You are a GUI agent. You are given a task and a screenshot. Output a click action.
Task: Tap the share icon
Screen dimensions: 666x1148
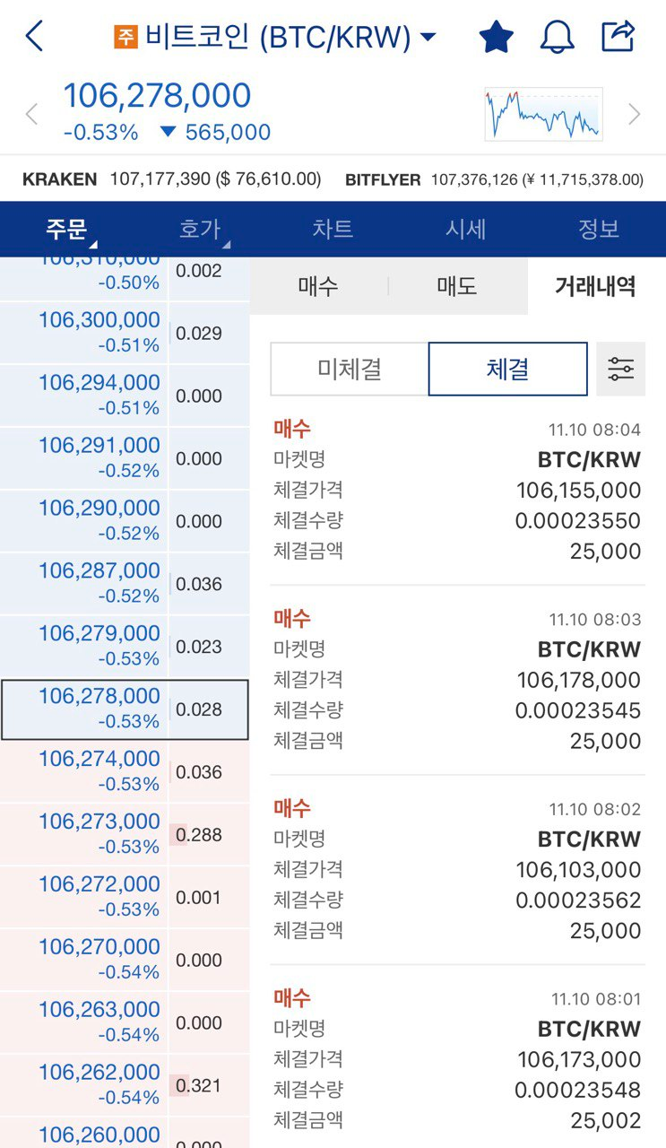618,37
